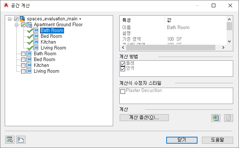
Task: Click the 도움말 help button
Action: 217,140
